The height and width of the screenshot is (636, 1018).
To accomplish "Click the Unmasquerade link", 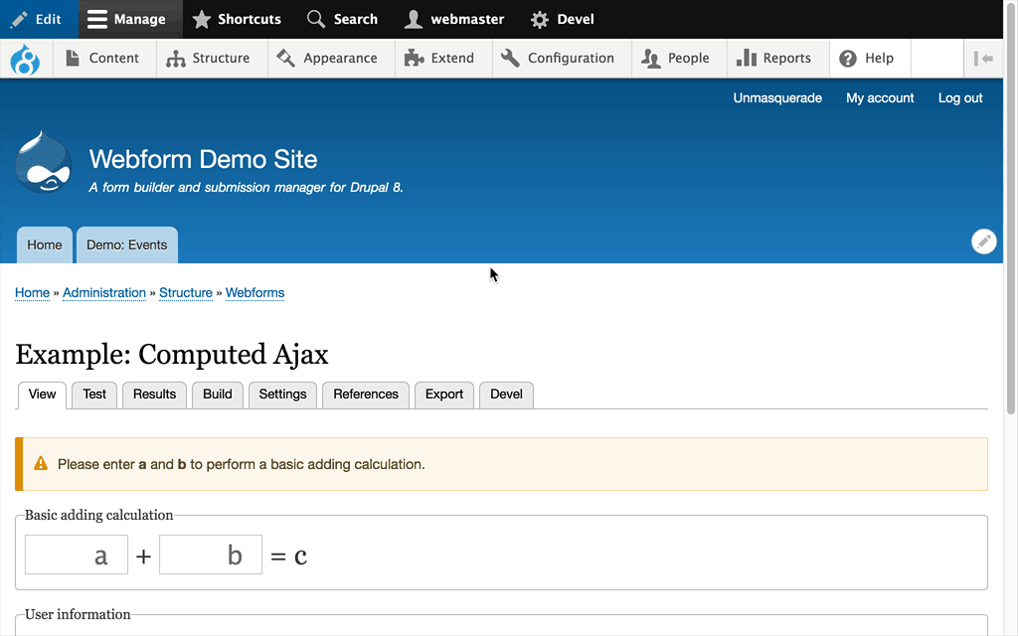I will coord(777,98).
